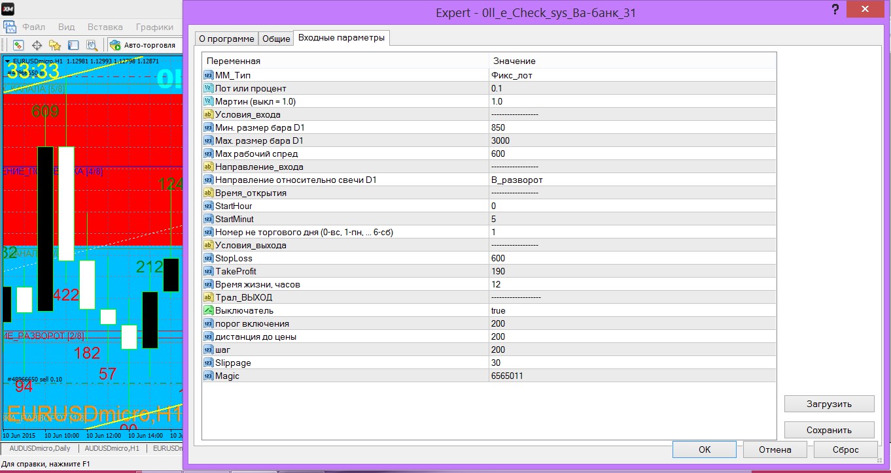The height and width of the screenshot is (473, 891).
Task: Click the Сохранить button
Action: point(829,430)
